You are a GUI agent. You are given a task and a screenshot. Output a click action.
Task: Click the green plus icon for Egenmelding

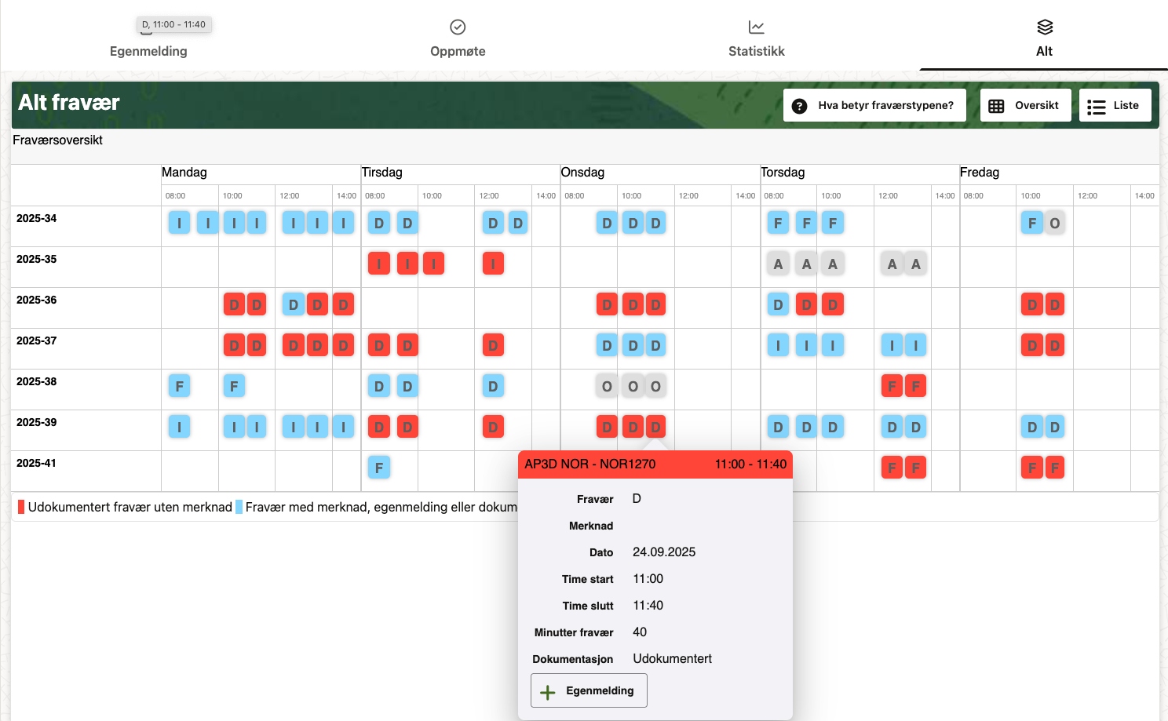(x=548, y=691)
